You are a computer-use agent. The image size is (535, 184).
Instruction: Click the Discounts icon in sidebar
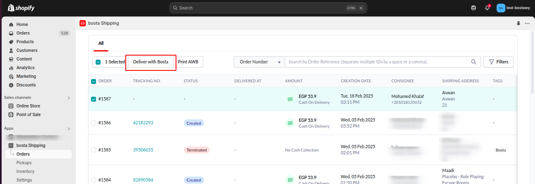tap(11, 85)
